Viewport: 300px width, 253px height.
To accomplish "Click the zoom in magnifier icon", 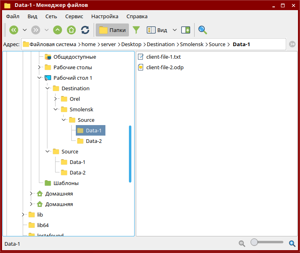I will click(x=292, y=243).
